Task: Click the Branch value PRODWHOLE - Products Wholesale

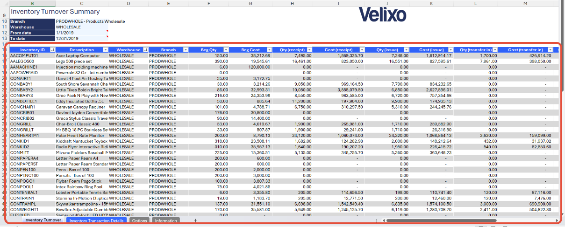Action: (x=91, y=21)
